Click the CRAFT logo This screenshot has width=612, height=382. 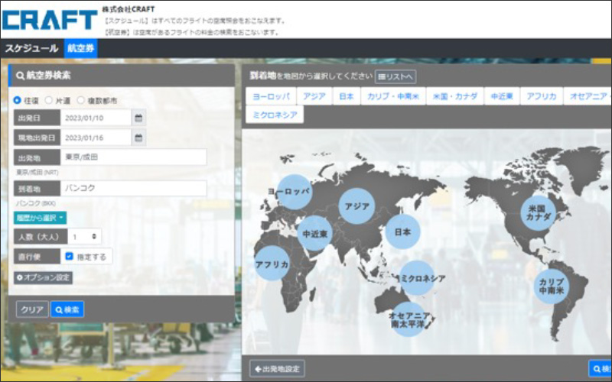pos(49,20)
